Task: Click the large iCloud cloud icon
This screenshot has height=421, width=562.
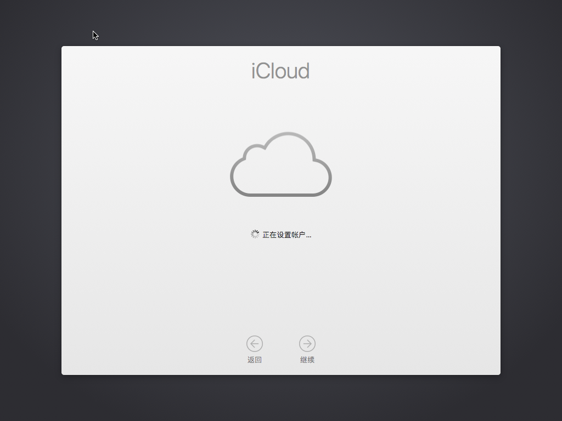Action: point(281,164)
